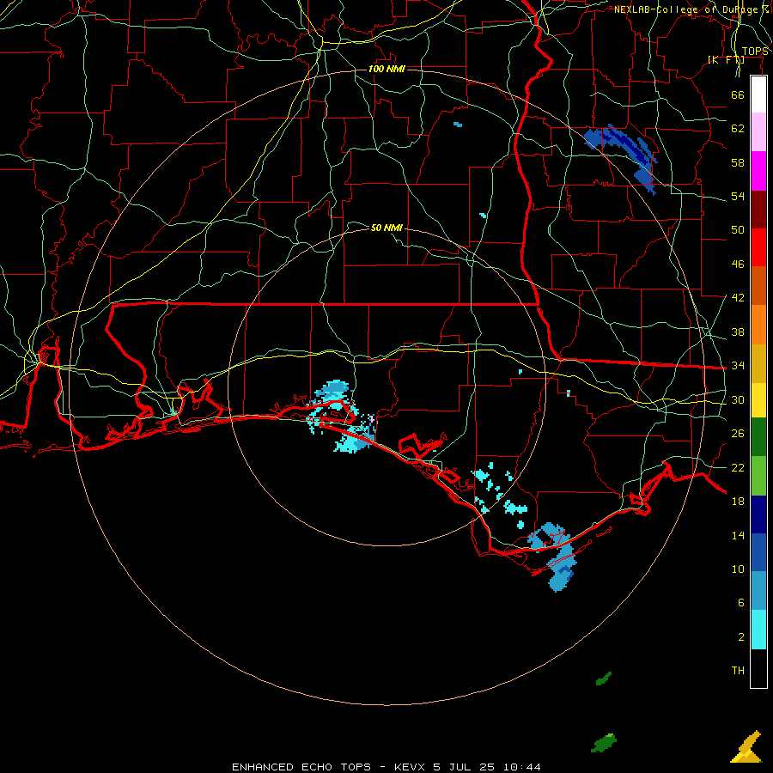This screenshot has width=773, height=773.
Task: Click the 34 scale label
Action: [738, 366]
